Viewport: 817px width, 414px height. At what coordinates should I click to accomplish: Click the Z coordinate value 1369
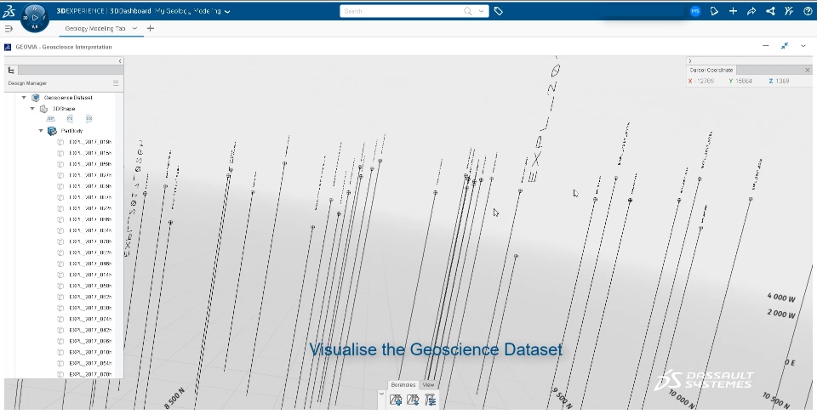782,81
